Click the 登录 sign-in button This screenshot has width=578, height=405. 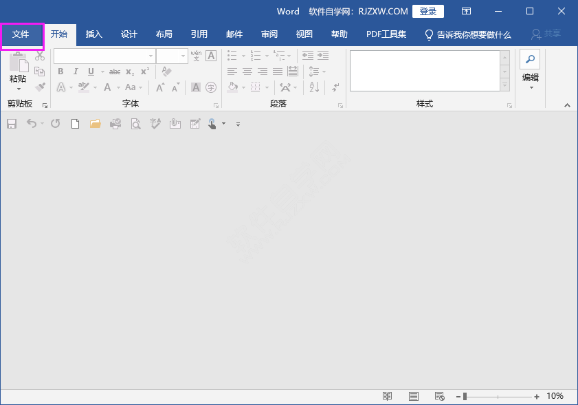click(428, 11)
